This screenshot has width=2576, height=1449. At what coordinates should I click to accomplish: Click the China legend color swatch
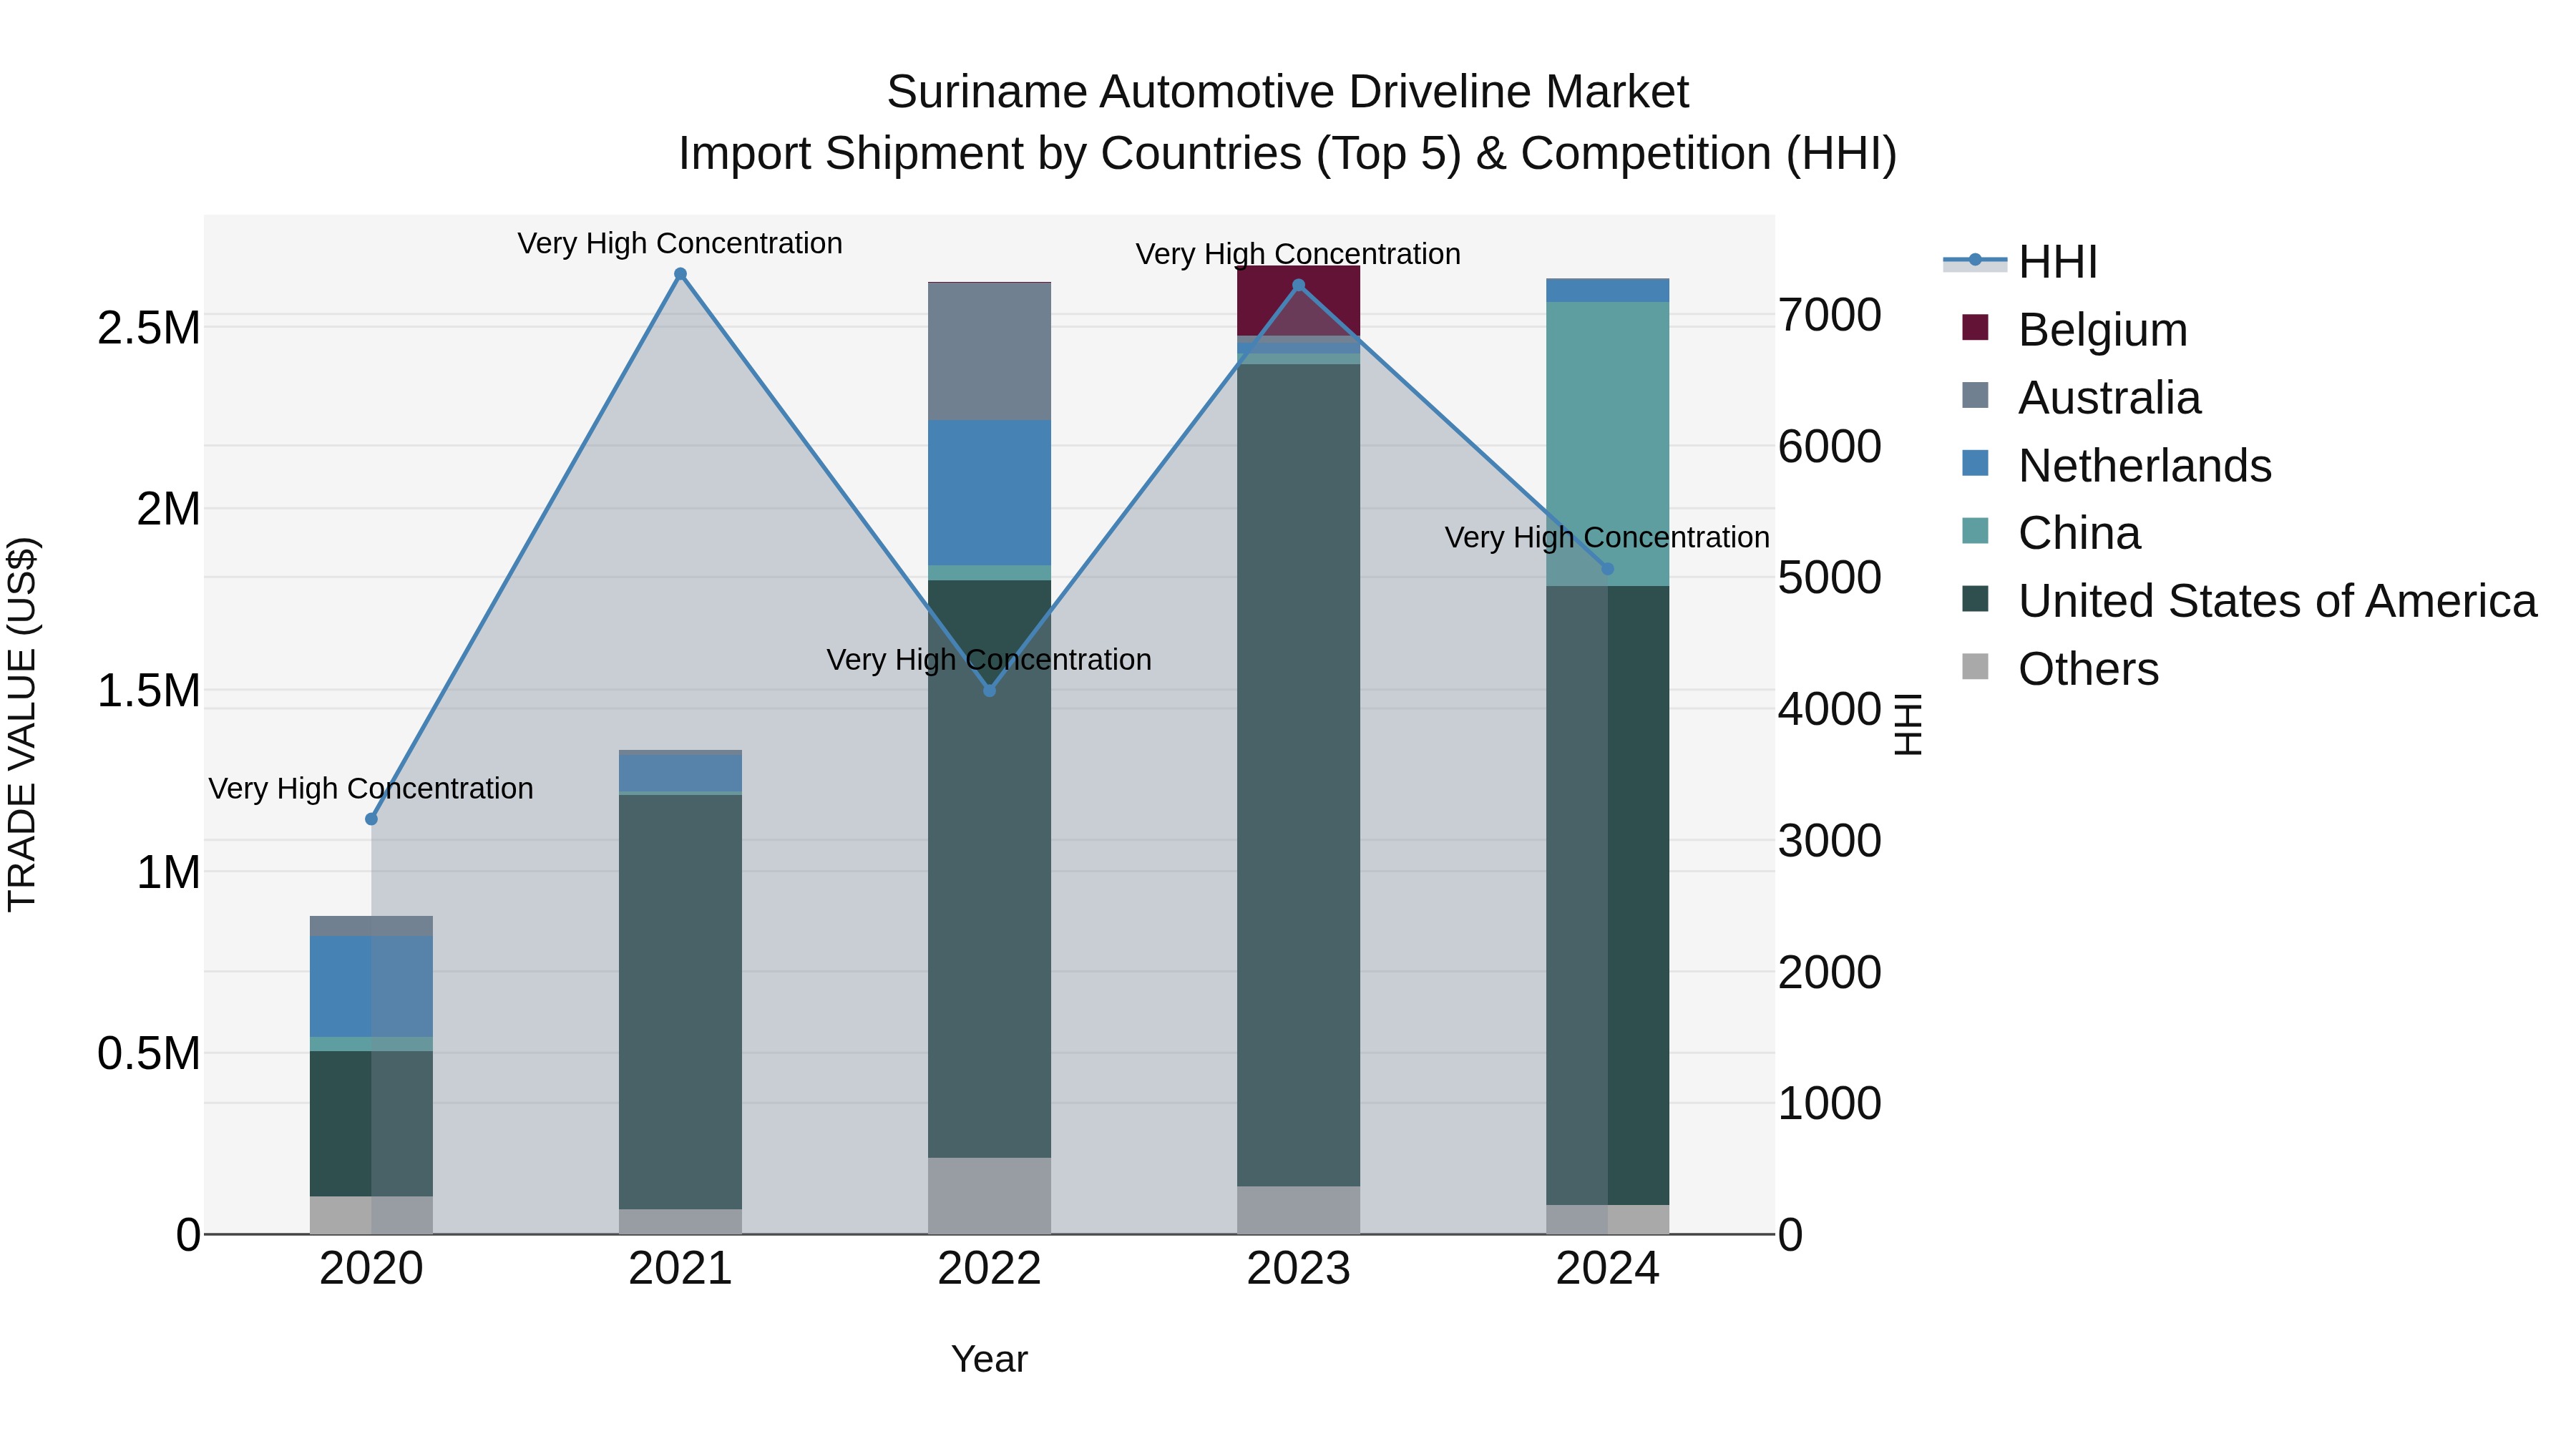pyautogui.click(x=1975, y=531)
